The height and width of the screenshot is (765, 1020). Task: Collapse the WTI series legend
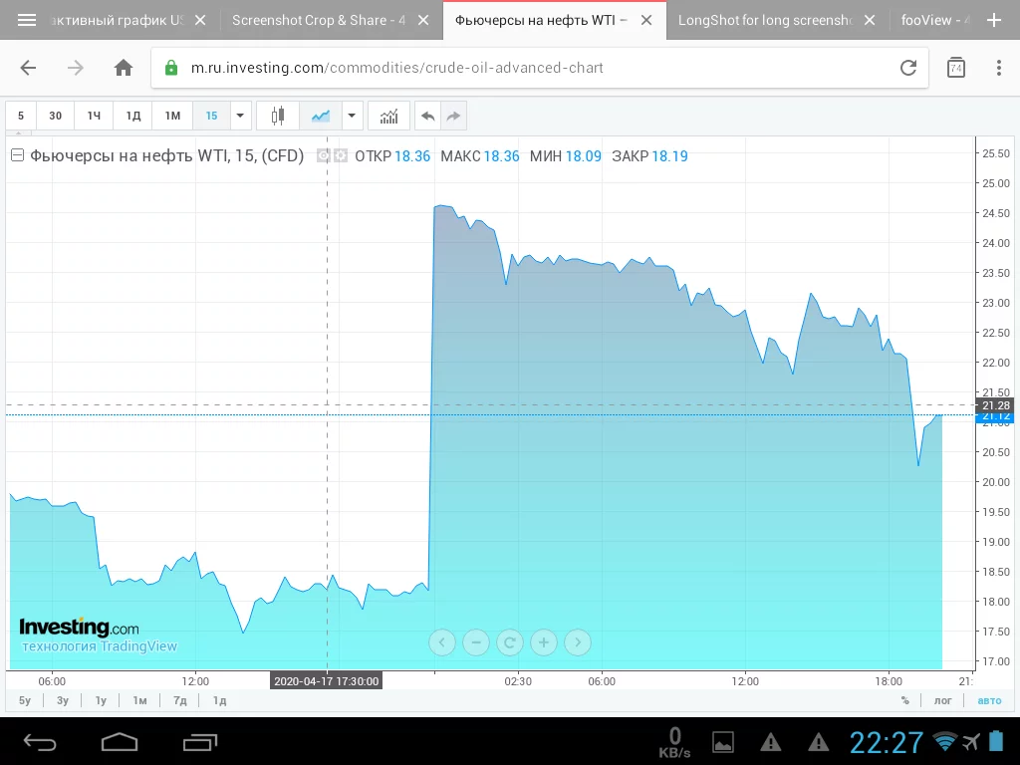tap(18, 155)
